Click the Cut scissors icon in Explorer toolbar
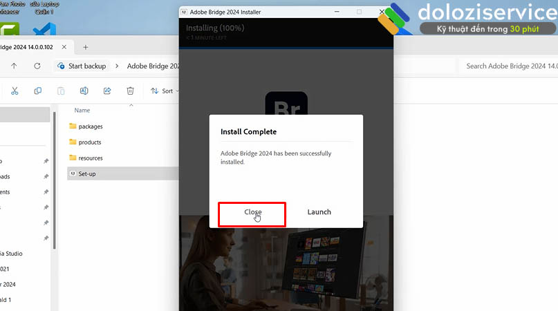 coord(15,91)
